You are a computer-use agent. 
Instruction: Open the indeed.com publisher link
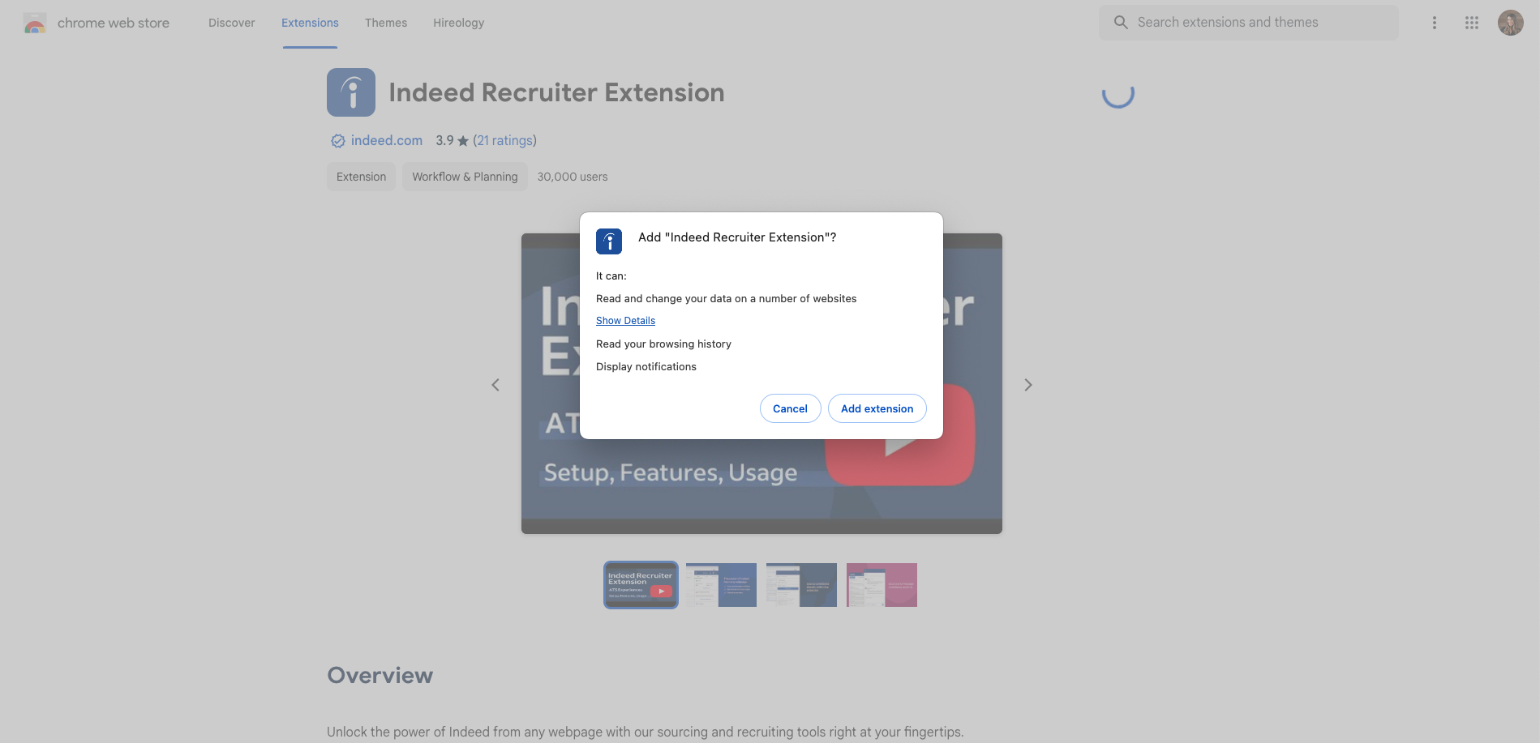387,140
